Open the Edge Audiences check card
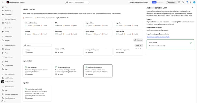The height and width of the screenshot is (103, 197). 37,71
